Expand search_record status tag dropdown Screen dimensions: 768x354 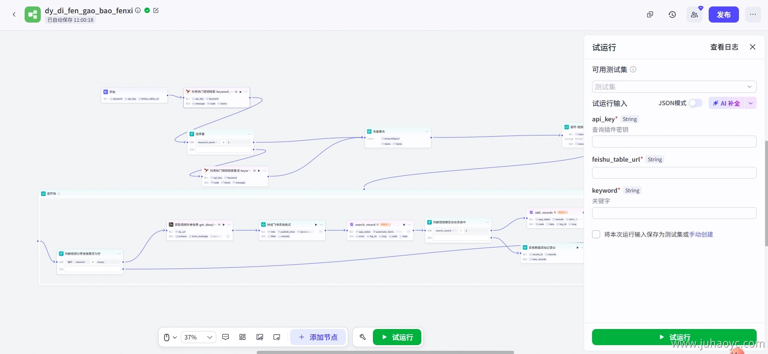pos(386,225)
